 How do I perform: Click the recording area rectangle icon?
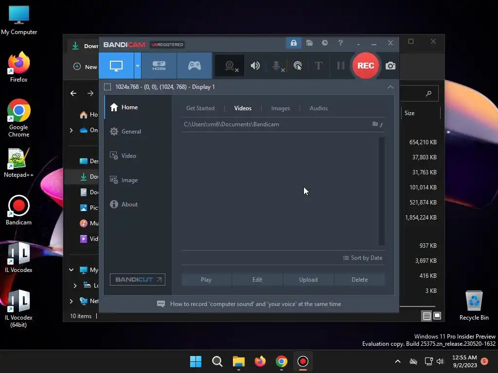click(107, 87)
